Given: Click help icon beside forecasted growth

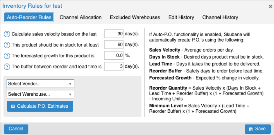Looking at the screenshot, I should coord(7,56).
